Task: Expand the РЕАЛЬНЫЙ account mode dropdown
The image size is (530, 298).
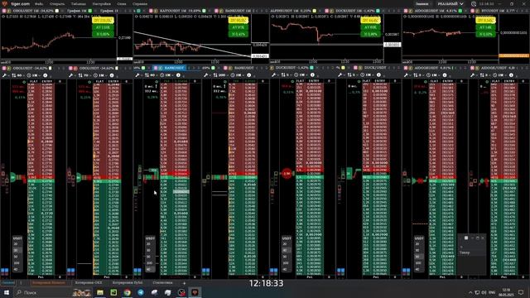Action: [450, 3]
